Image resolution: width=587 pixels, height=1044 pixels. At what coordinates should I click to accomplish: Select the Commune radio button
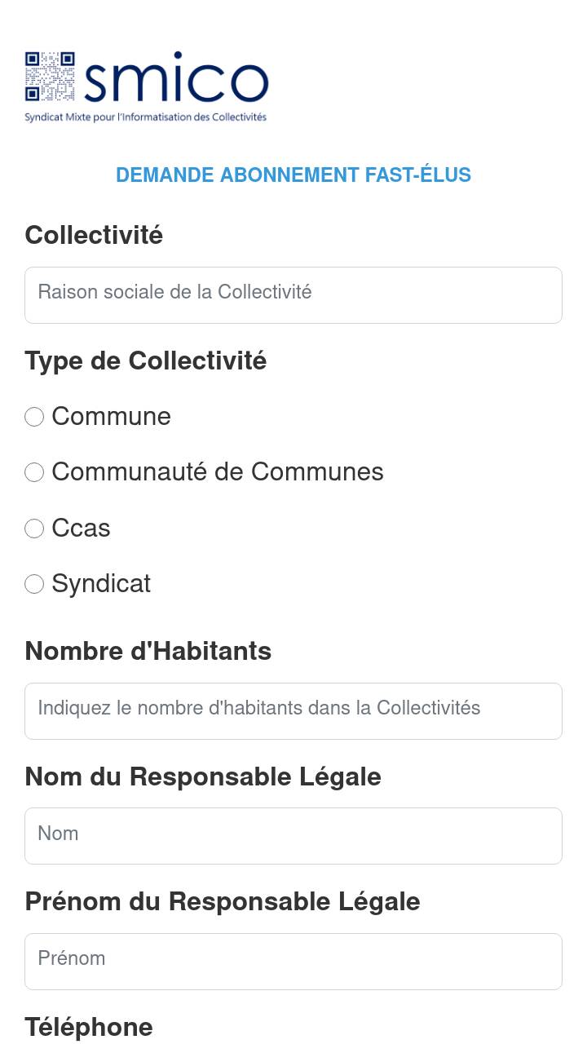pyautogui.click(x=34, y=417)
